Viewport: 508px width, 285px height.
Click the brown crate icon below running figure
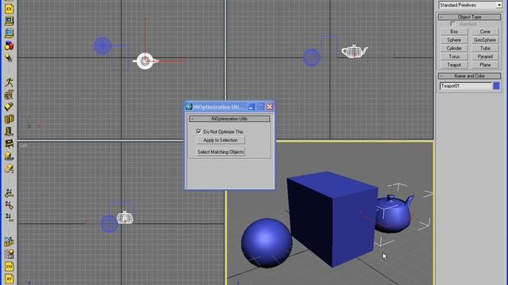tap(9, 94)
